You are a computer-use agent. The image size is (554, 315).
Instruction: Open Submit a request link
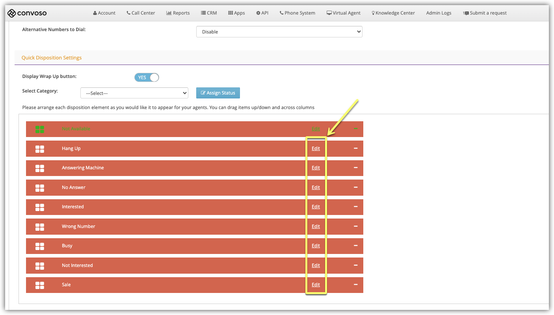tap(485, 13)
